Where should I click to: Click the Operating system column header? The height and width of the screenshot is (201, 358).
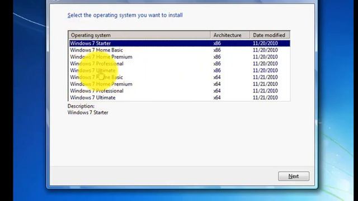pyautogui.click(x=139, y=35)
